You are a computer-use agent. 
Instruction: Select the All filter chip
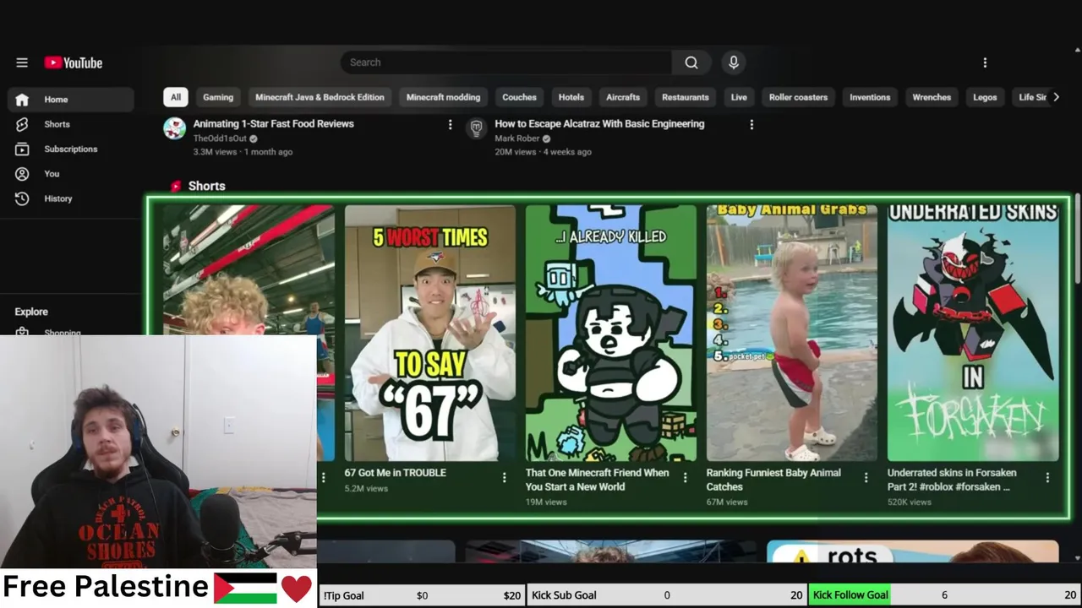pyautogui.click(x=175, y=97)
